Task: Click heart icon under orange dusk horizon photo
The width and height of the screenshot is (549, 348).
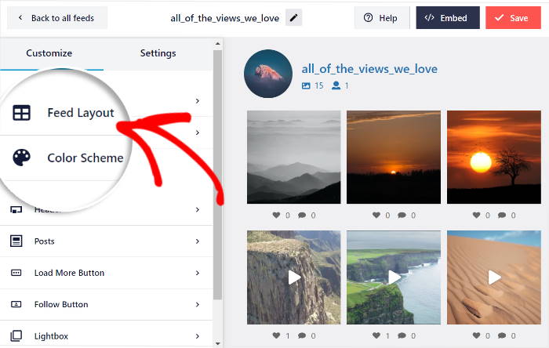Action: pos(376,215)
